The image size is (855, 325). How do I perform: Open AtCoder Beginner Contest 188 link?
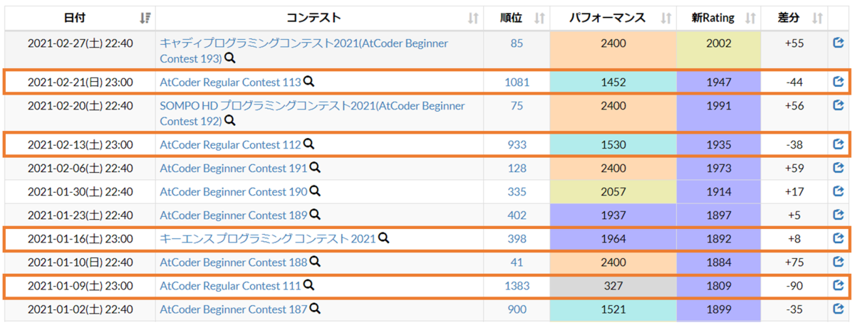coord(234,262)
